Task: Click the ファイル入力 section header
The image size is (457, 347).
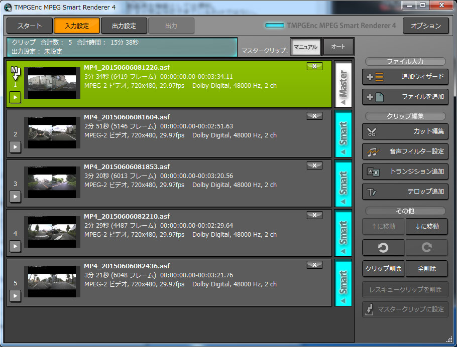Action: [x=405, y=61]
